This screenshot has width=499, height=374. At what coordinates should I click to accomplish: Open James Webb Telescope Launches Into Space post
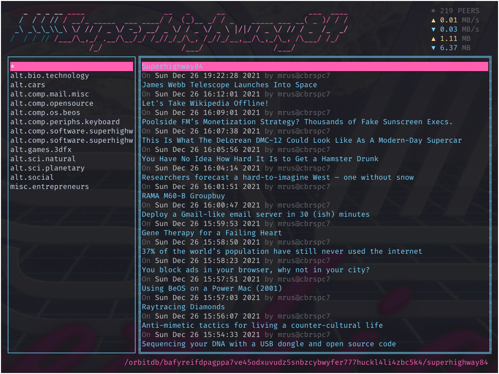(230, 85)
